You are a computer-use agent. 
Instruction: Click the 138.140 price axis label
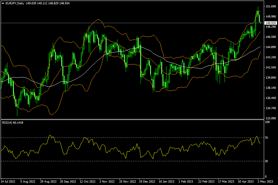[x=271, y=88]
